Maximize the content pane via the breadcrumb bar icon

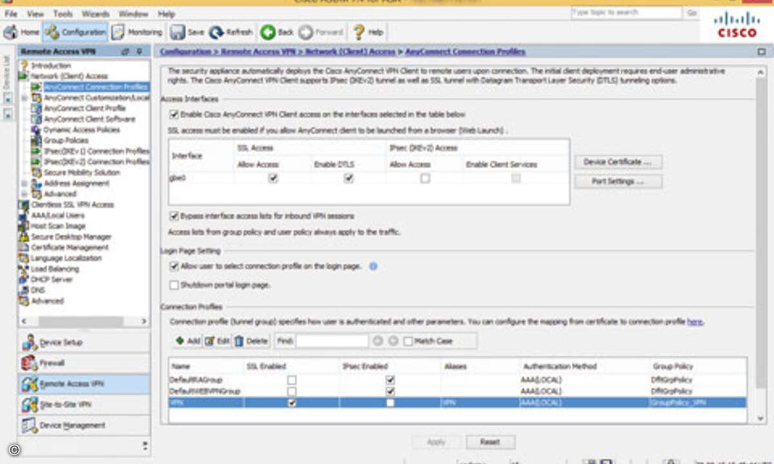tap(761, 51)
